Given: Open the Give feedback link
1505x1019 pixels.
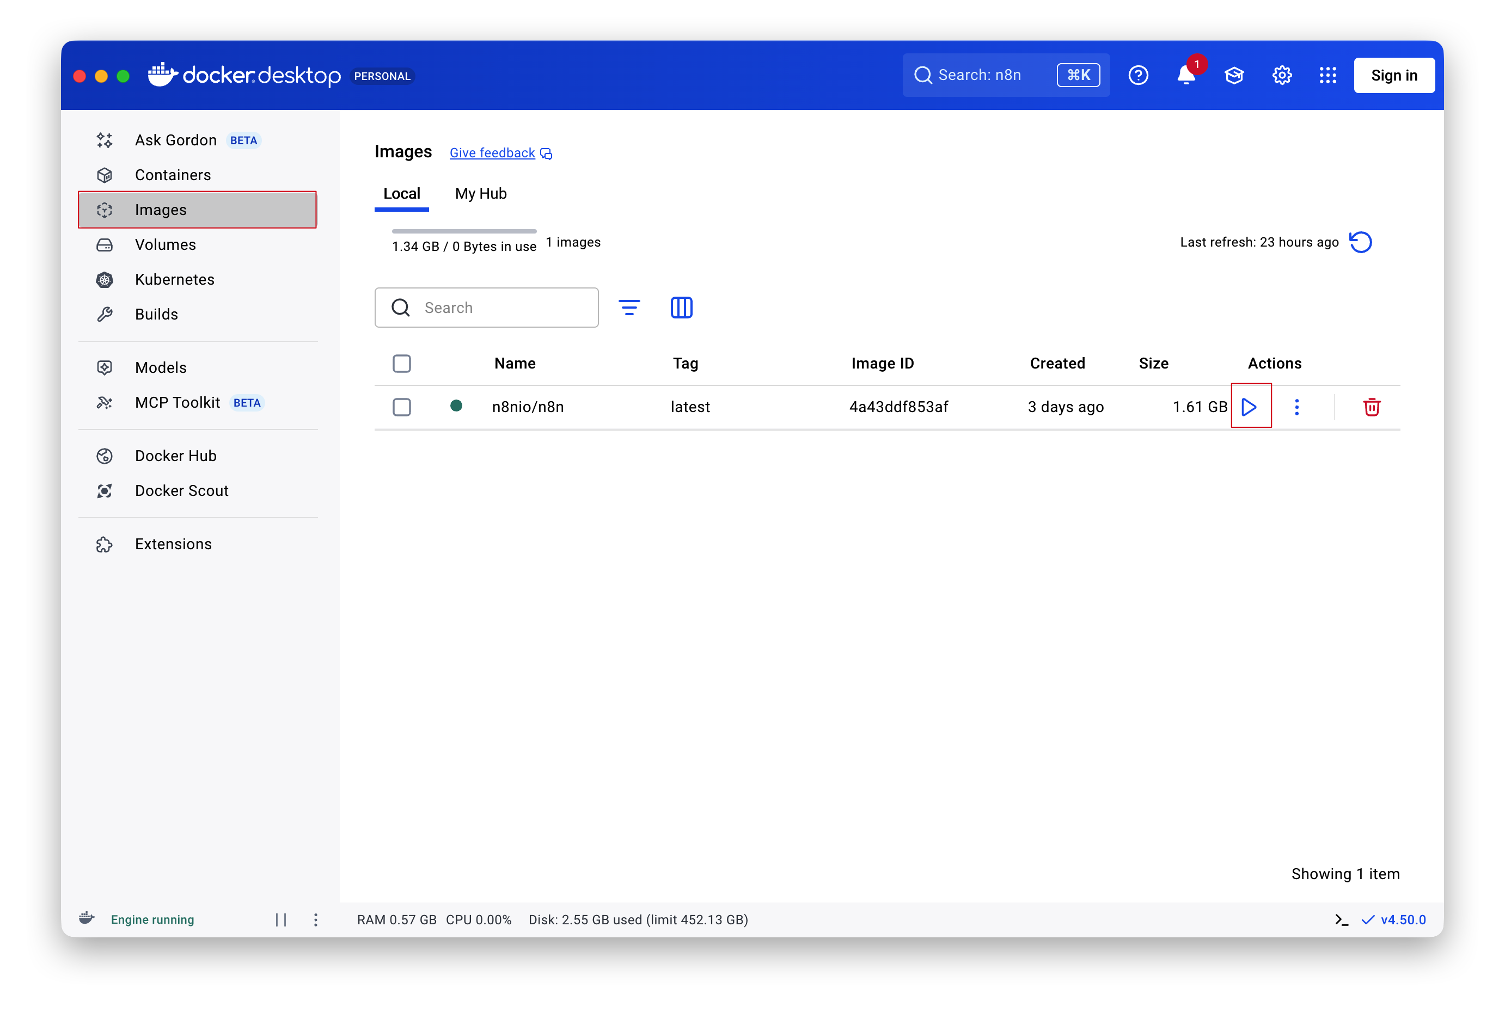Looking at the screenshot, I should [492, 153].
